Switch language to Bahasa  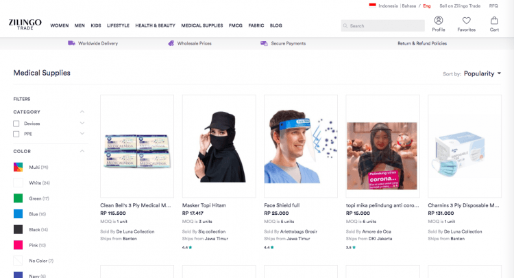[408, 6]
